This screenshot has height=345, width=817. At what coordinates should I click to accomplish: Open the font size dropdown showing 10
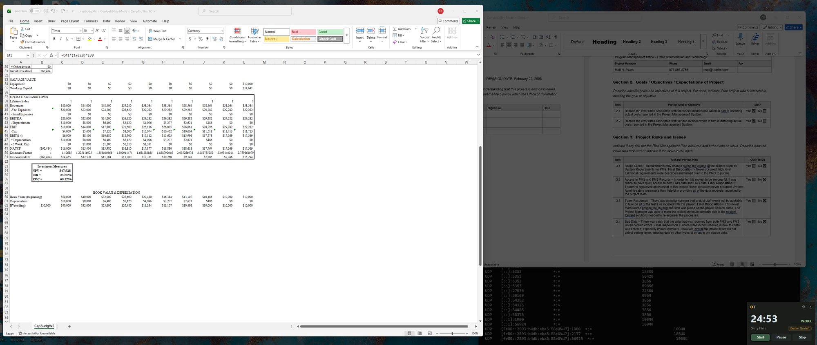click(92, 31)
